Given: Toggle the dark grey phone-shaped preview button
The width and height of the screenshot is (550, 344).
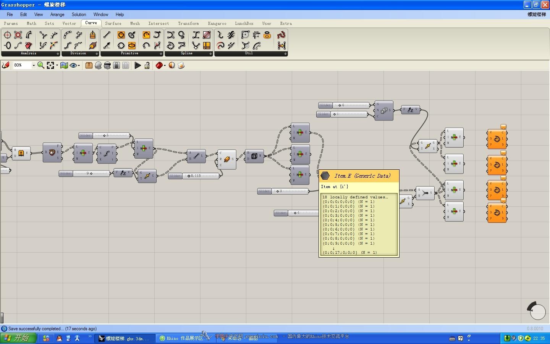Looking at the screenshot, I should [x=116, y=65].
